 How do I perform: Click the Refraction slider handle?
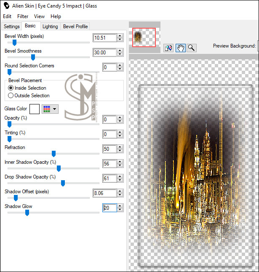(x=53, y=154)
